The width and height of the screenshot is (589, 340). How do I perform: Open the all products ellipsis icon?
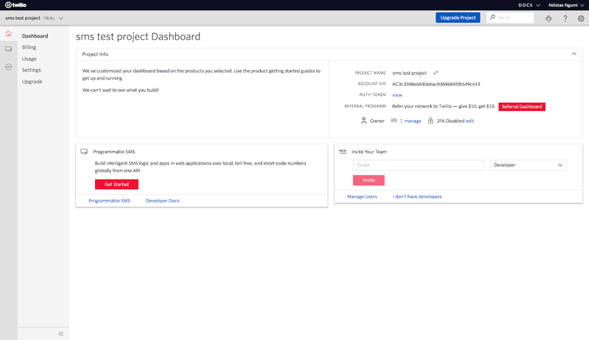pos(8,67)
